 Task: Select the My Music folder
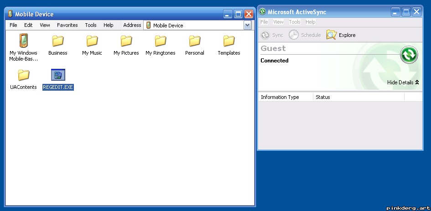[92, 41]
